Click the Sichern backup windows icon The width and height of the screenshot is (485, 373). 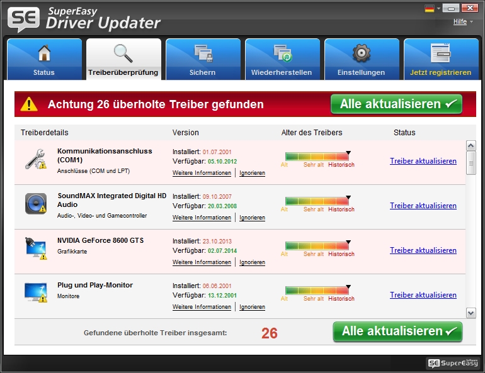click(x=203, y=53)
